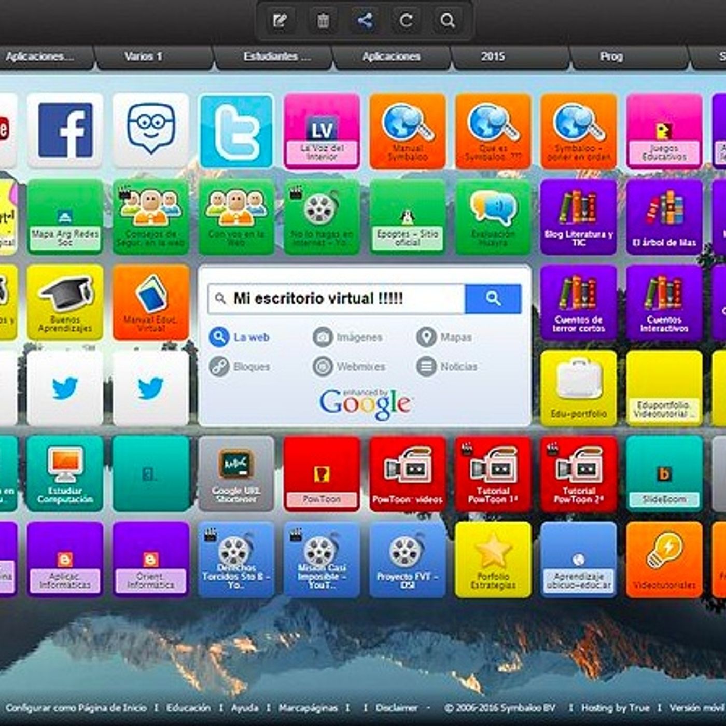This screenshot has width=726, height=726.
Task: Open the No lo hagas en internet video tile
Action: click(x=322, y=217)
